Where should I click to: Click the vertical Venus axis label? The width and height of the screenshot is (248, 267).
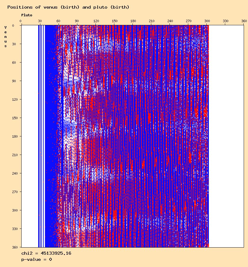(6, 37)
